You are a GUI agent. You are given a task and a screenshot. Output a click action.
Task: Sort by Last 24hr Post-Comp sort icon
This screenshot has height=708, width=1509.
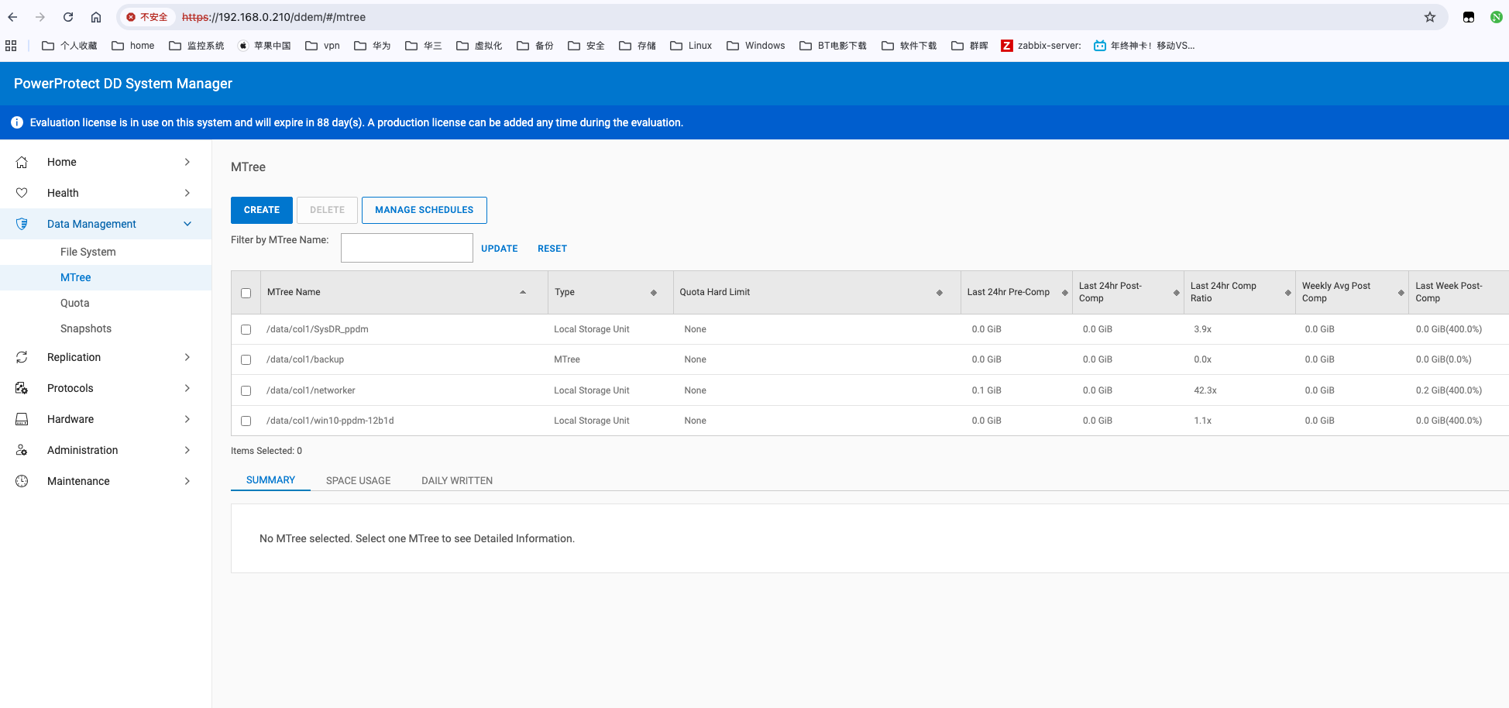pyautogui.click(x=1177, y=293)
